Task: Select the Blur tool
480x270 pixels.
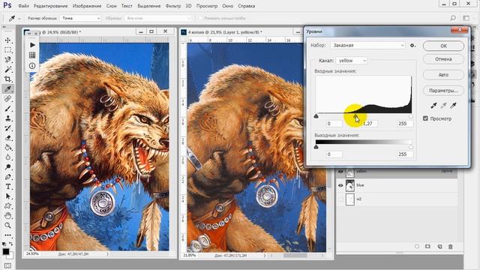Action: [x=8, y=157]
